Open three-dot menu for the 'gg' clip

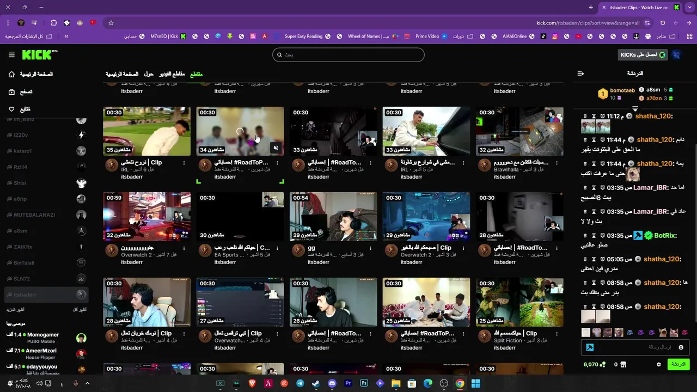click(370, 248)
